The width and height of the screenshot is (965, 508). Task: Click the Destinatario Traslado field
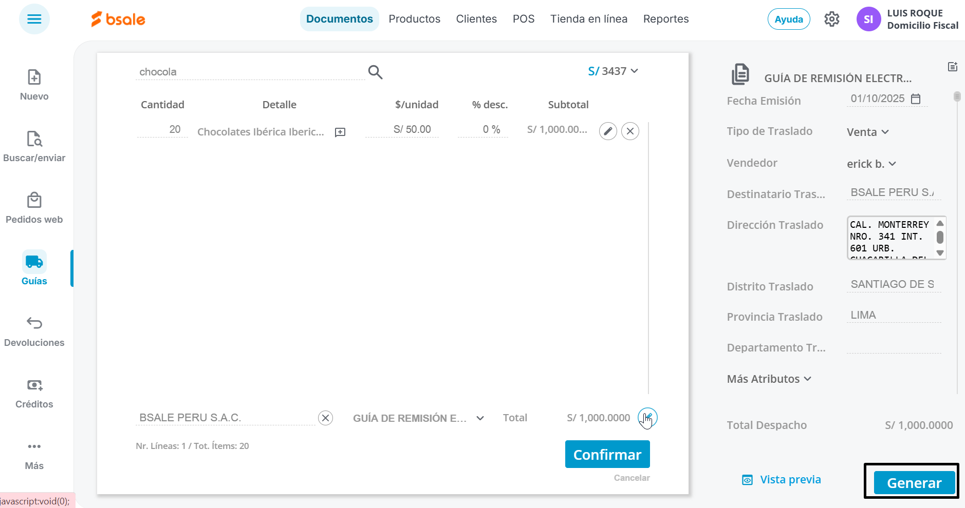pyautogui.click(x=894, y=192)
